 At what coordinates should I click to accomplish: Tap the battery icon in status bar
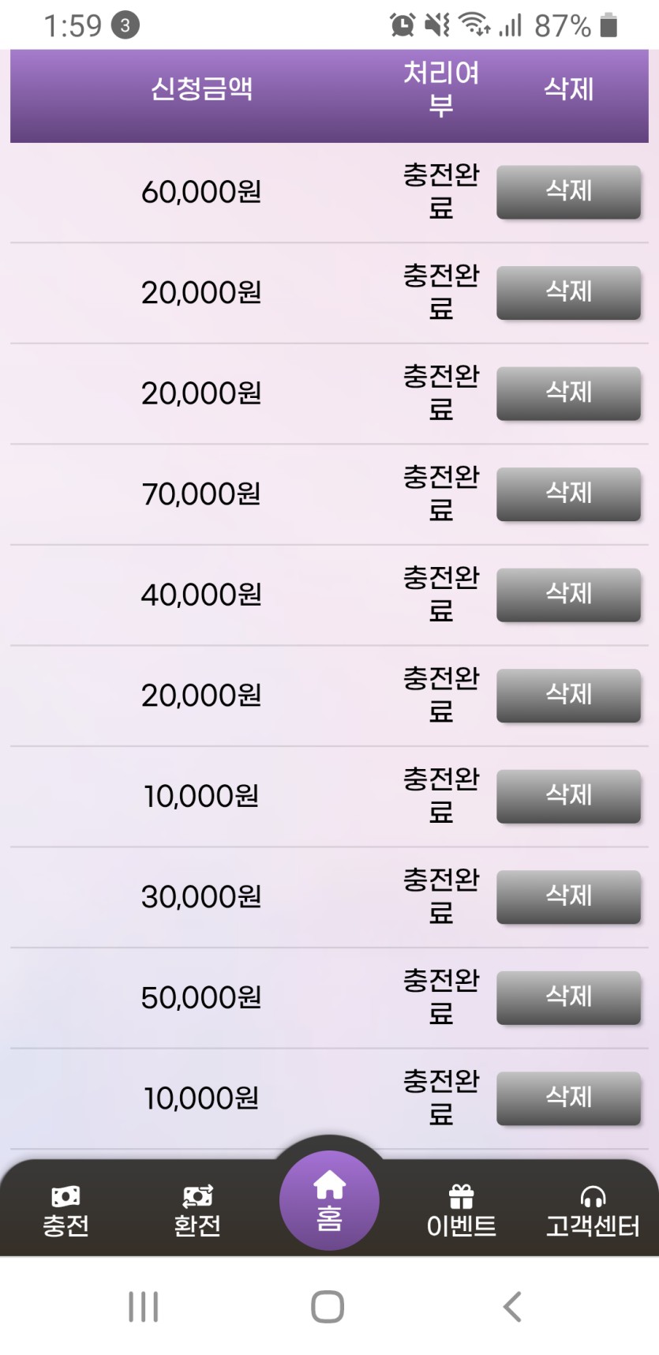coord(608,25)
